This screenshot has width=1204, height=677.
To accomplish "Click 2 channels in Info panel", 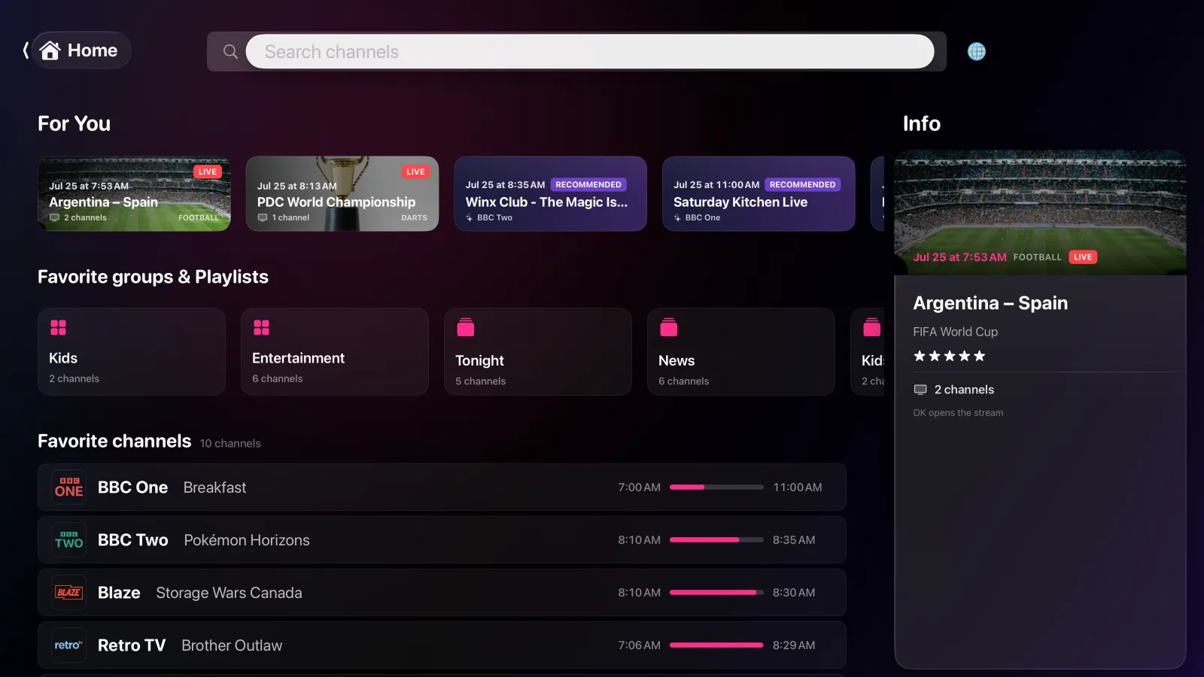I will pyautogui.click(x=964, y=390).
